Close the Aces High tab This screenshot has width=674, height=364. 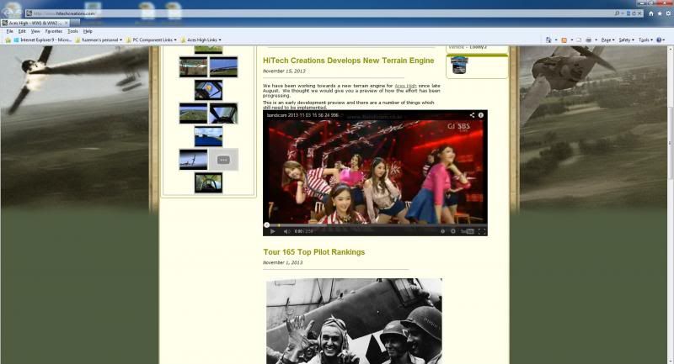pos(67,23)
